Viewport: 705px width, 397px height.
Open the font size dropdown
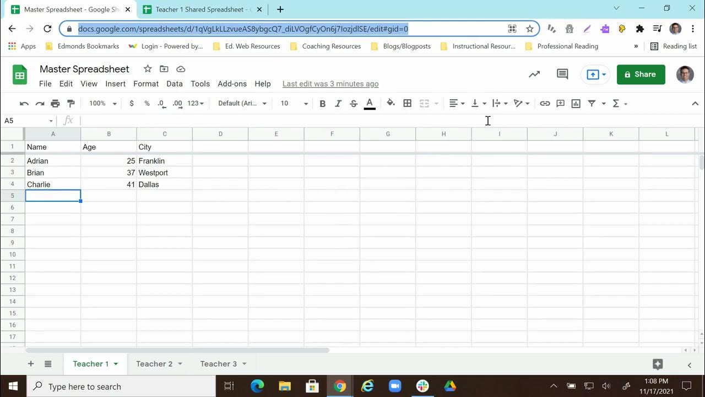pos(295,103)
